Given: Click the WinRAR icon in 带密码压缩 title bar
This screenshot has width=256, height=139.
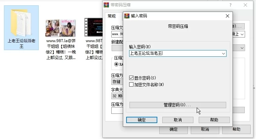Looking at the screenshot, I should pos(106,5).
